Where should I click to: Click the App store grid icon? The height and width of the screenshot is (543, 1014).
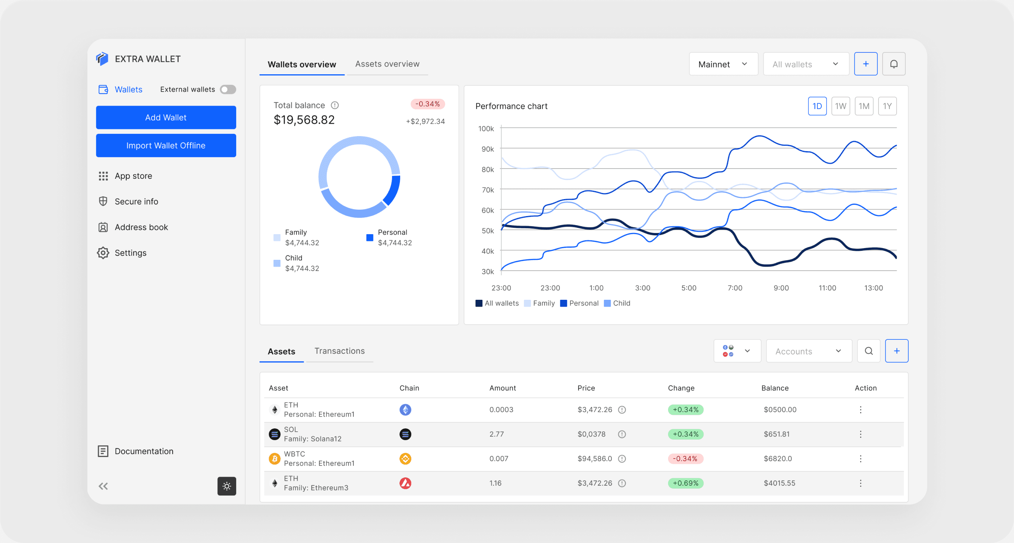coord(103,176)
